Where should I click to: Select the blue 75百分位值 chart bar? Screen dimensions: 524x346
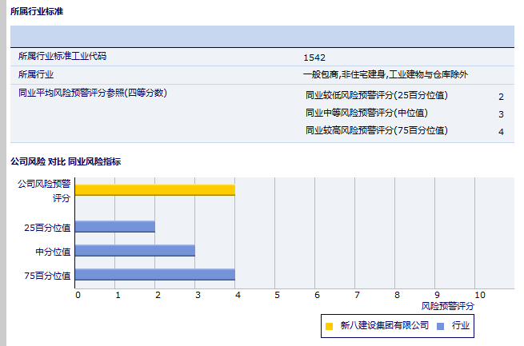coord(154,275)
